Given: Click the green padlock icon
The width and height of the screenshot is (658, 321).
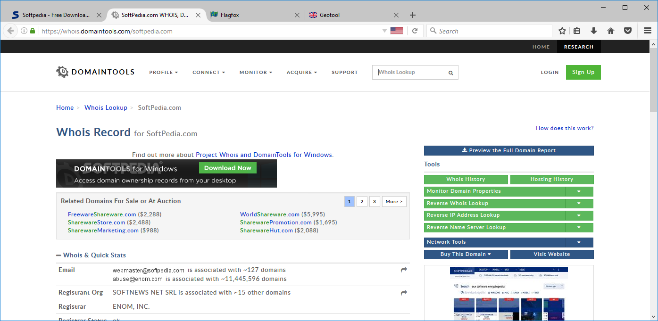Looking at the screenshot, I should (x=33, y=31).
